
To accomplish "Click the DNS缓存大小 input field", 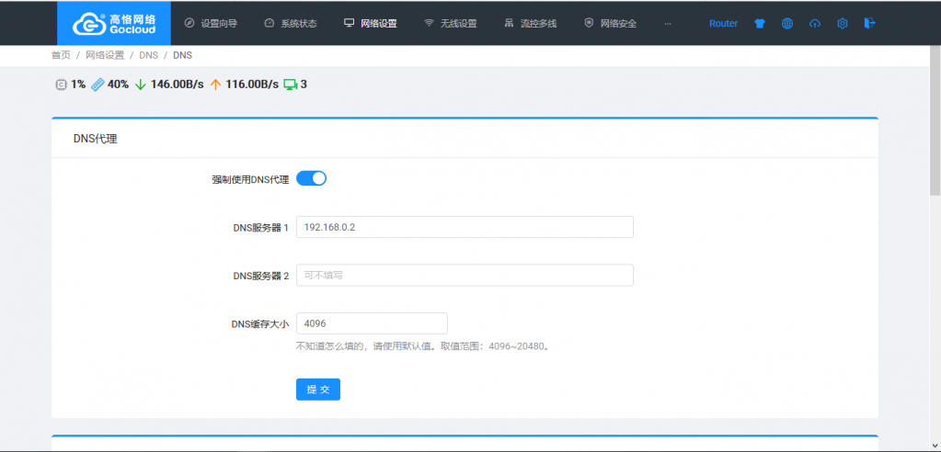I will [x=372, y=323].
